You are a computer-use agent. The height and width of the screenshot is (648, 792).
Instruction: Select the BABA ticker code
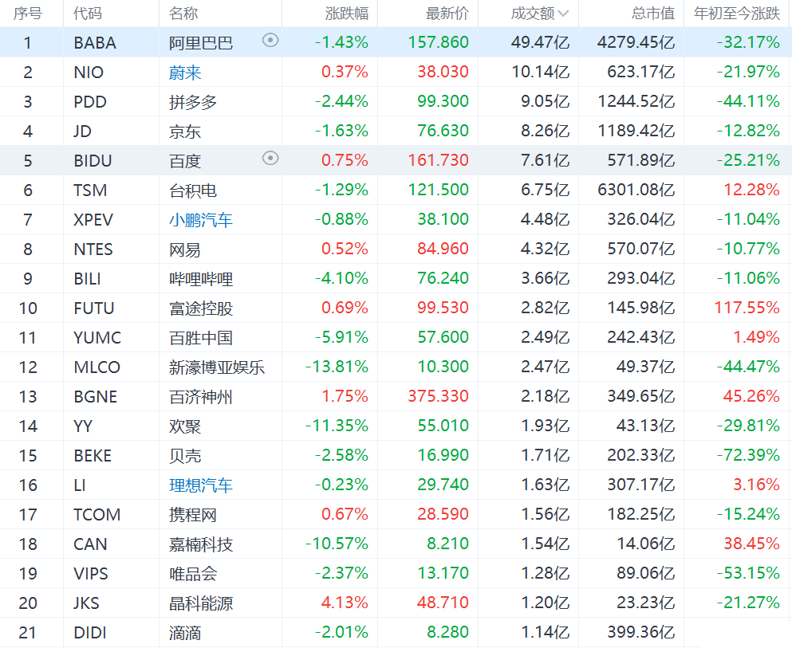coord(95,43)
